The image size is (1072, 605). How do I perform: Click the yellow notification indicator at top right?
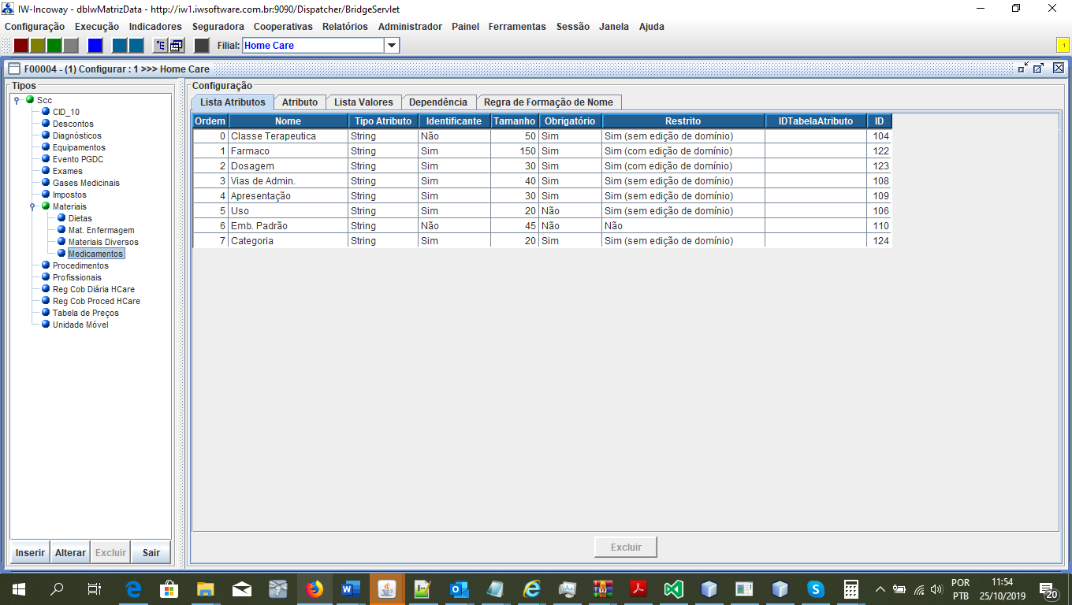[x=1062, y=46]
